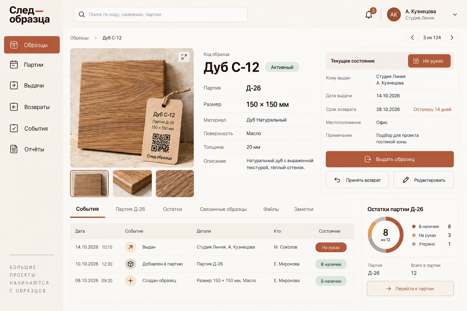Open the Файлы tab
The height and width of the screenshot is (311, 467).
point(271,209)
